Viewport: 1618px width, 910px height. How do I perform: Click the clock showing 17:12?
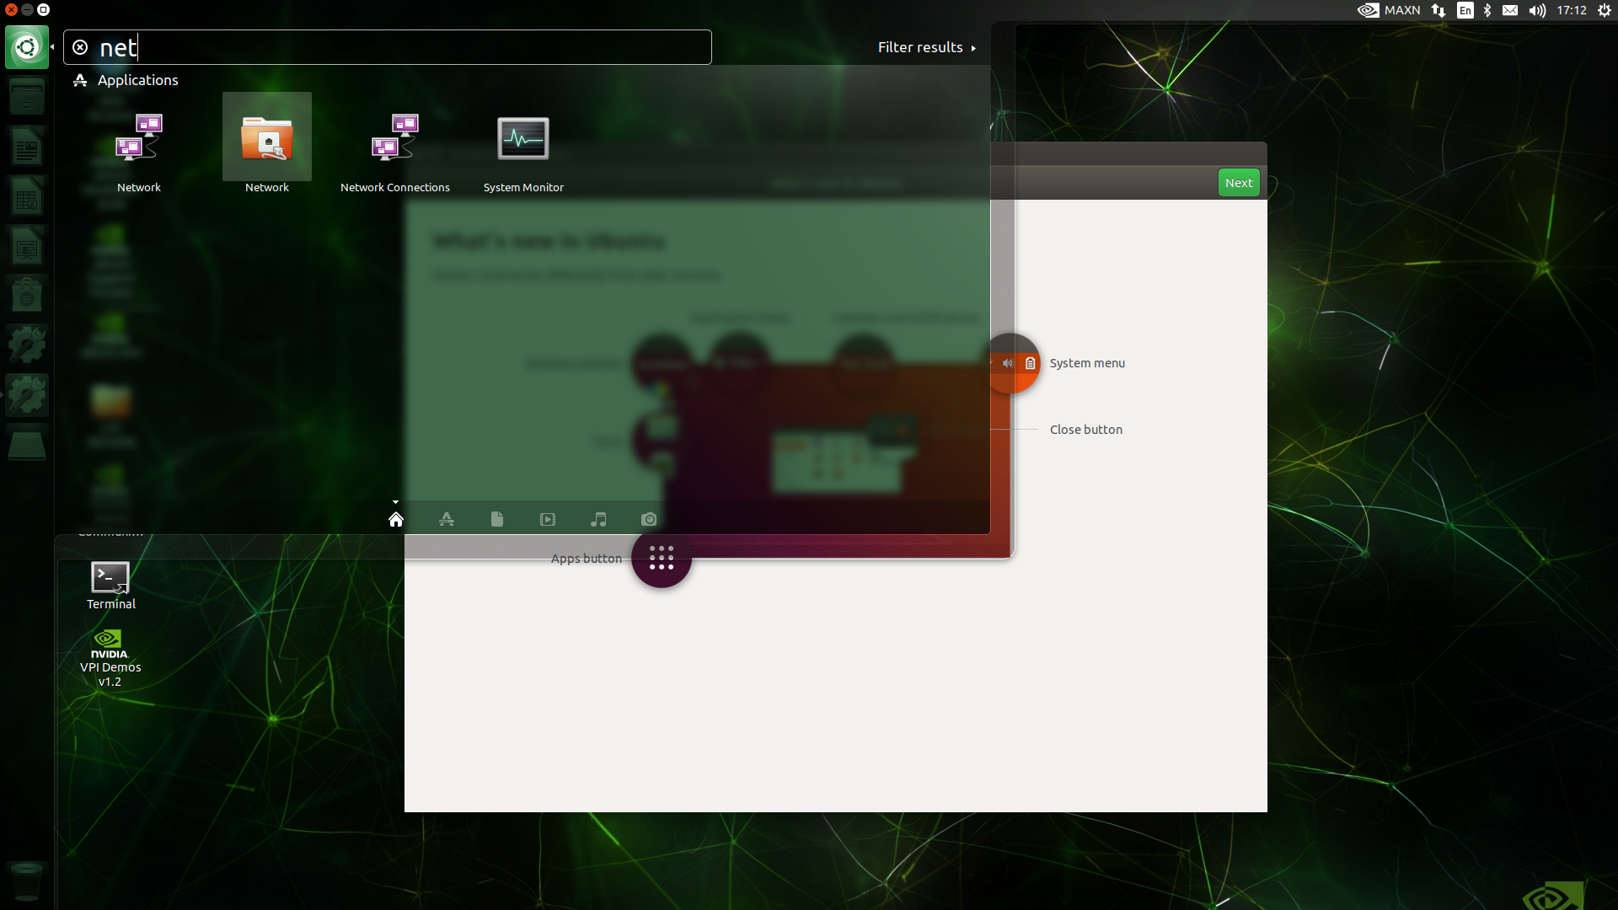(1572, 10)
